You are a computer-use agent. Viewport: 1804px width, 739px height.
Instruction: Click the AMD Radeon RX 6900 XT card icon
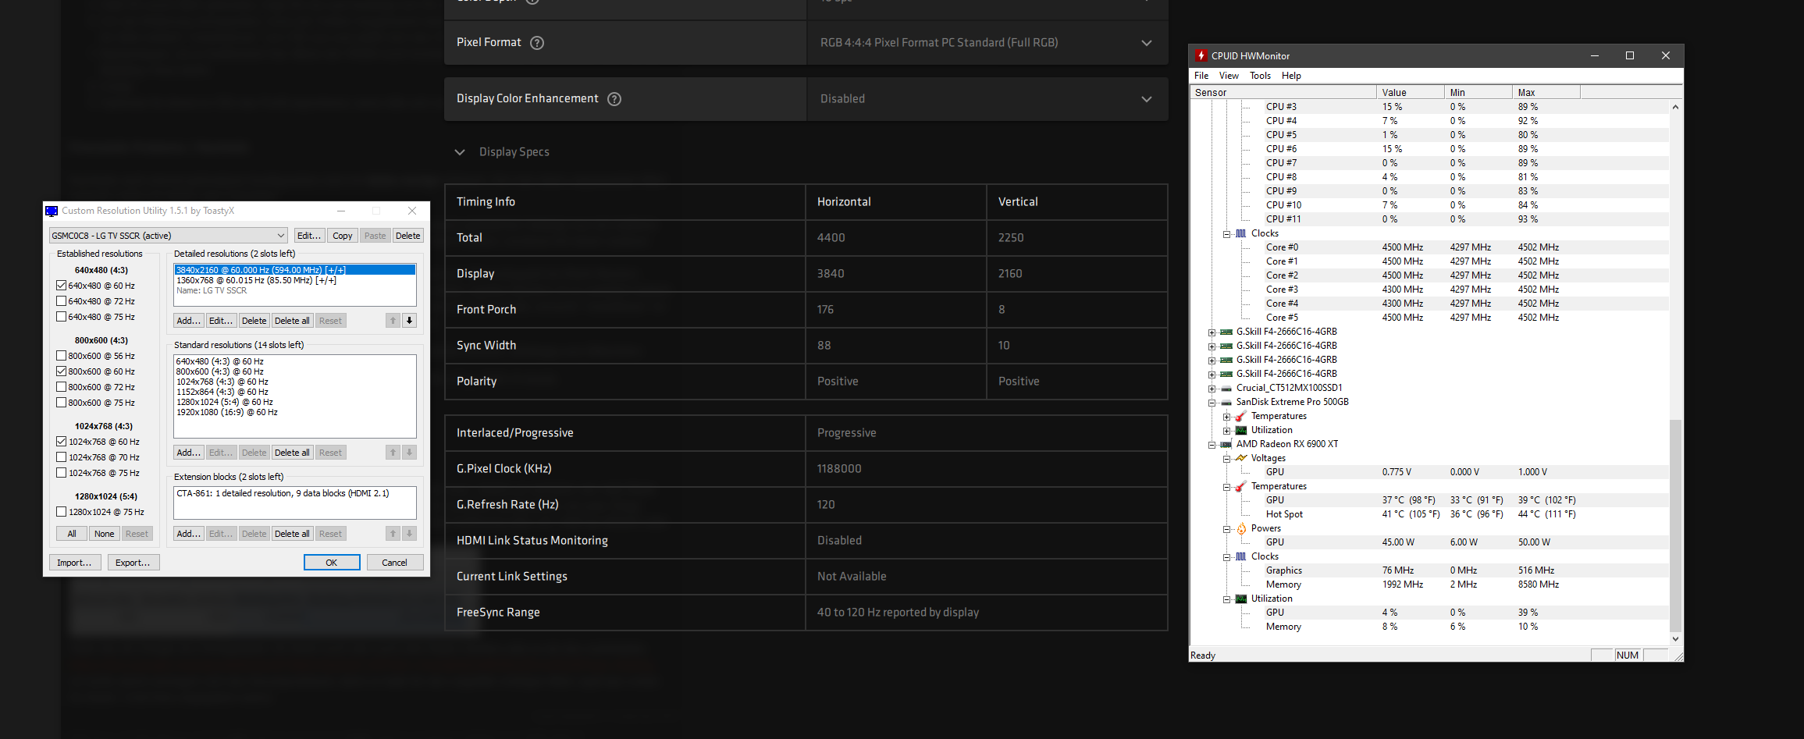click(1226, 444)
